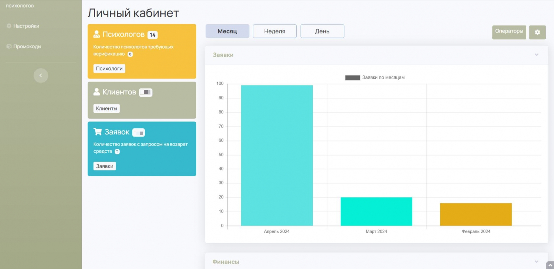The image size is (554, 269).
Task: Open the Психологи button in the yellow card
Action: (x=109, y=68)
